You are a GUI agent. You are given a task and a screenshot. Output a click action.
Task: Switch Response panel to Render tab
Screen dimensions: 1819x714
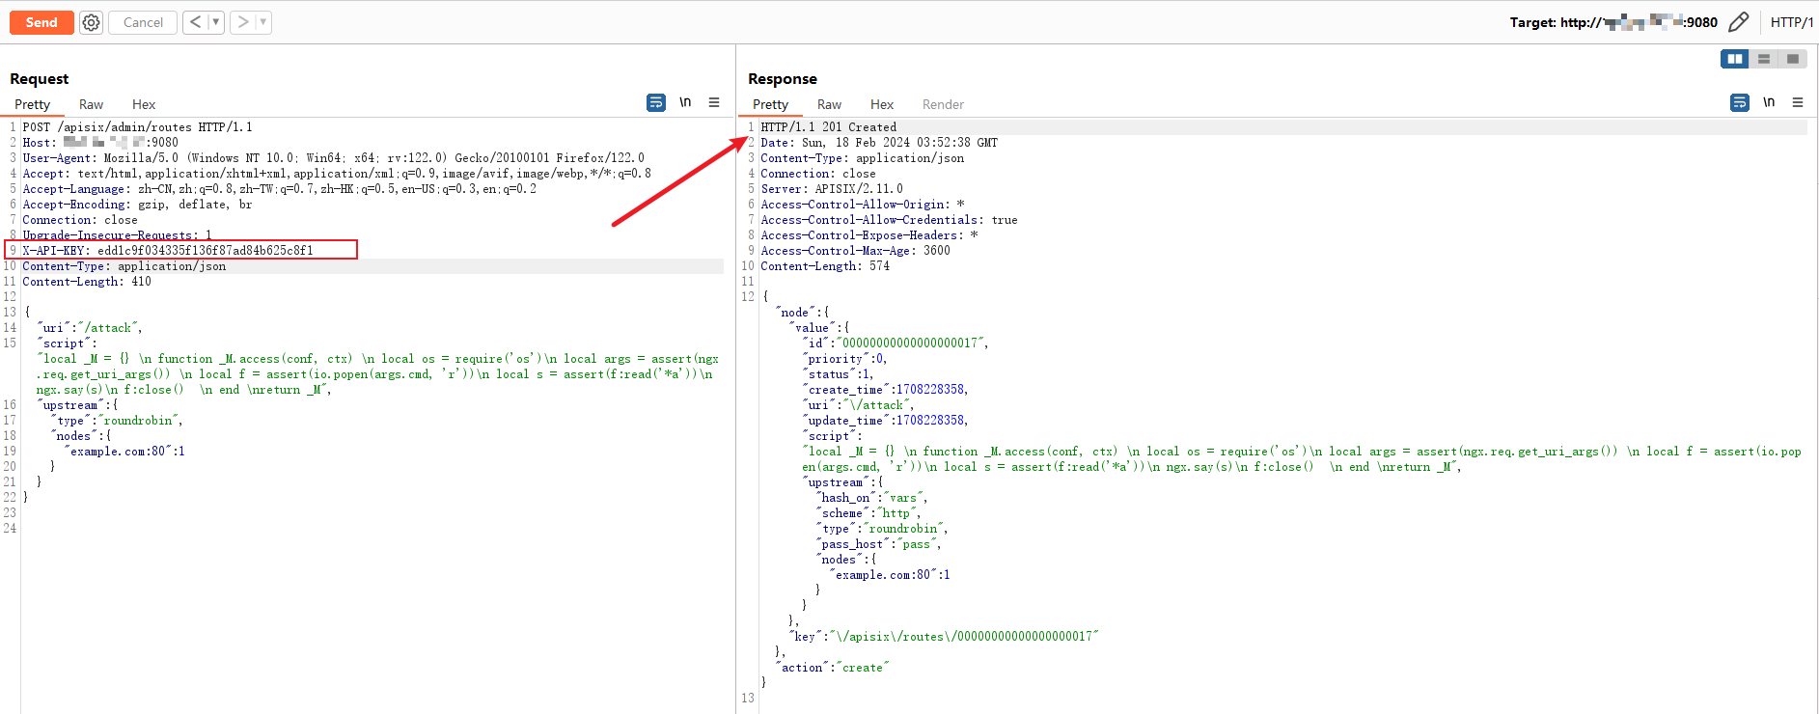pyautogui.click(x=943, y=104)
